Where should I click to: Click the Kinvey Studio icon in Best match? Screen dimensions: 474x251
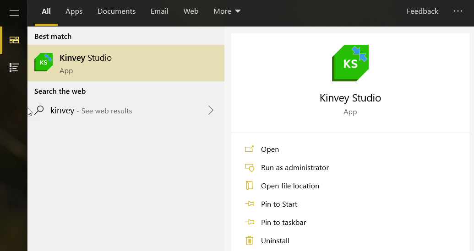[x=44, y=62]
